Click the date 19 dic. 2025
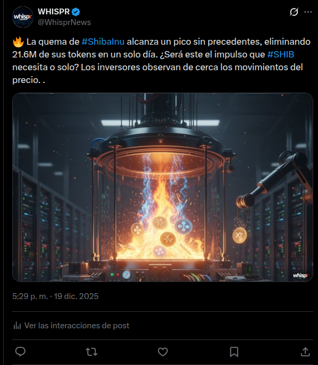Image resolution: width=318 pixels, height=365 pixels. click(76, 296)
